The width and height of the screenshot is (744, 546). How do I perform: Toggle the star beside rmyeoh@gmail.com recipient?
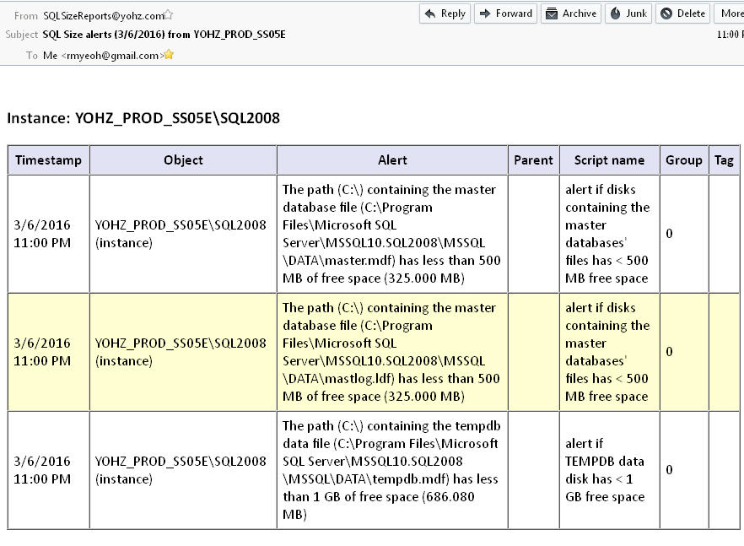click(x=169, y=55)
